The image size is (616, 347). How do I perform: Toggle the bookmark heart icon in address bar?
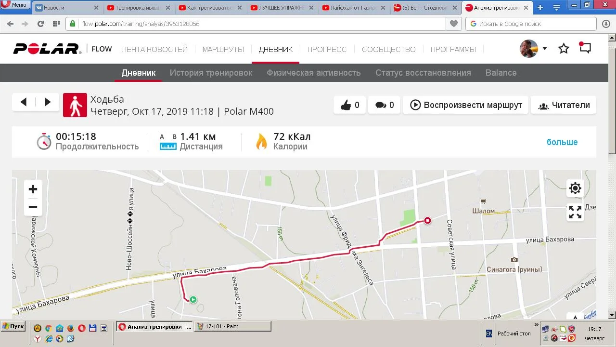[453, 24]
